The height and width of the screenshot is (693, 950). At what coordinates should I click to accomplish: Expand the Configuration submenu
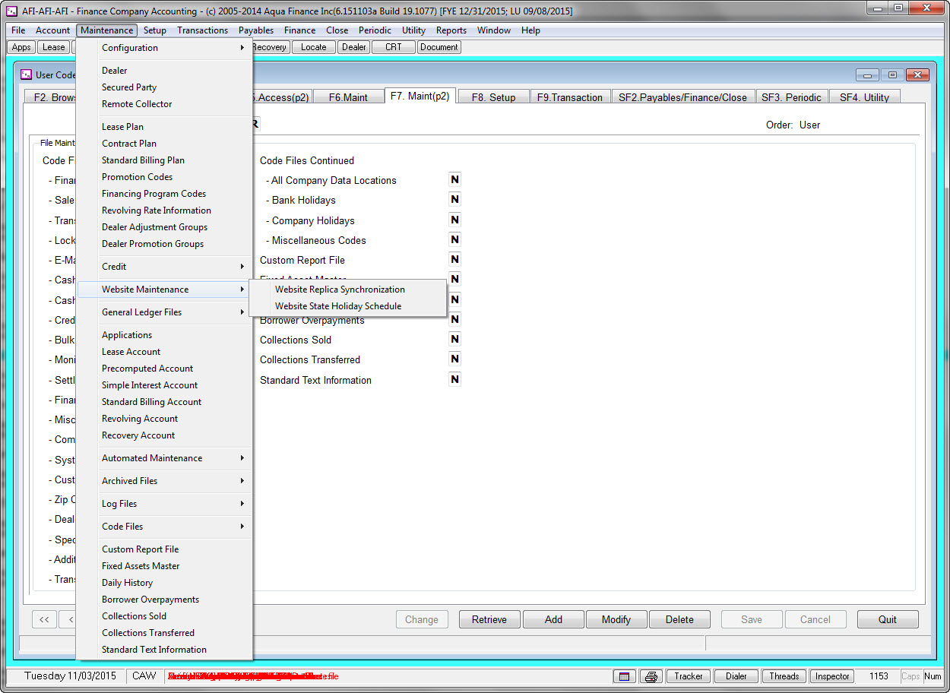[164, 48]
